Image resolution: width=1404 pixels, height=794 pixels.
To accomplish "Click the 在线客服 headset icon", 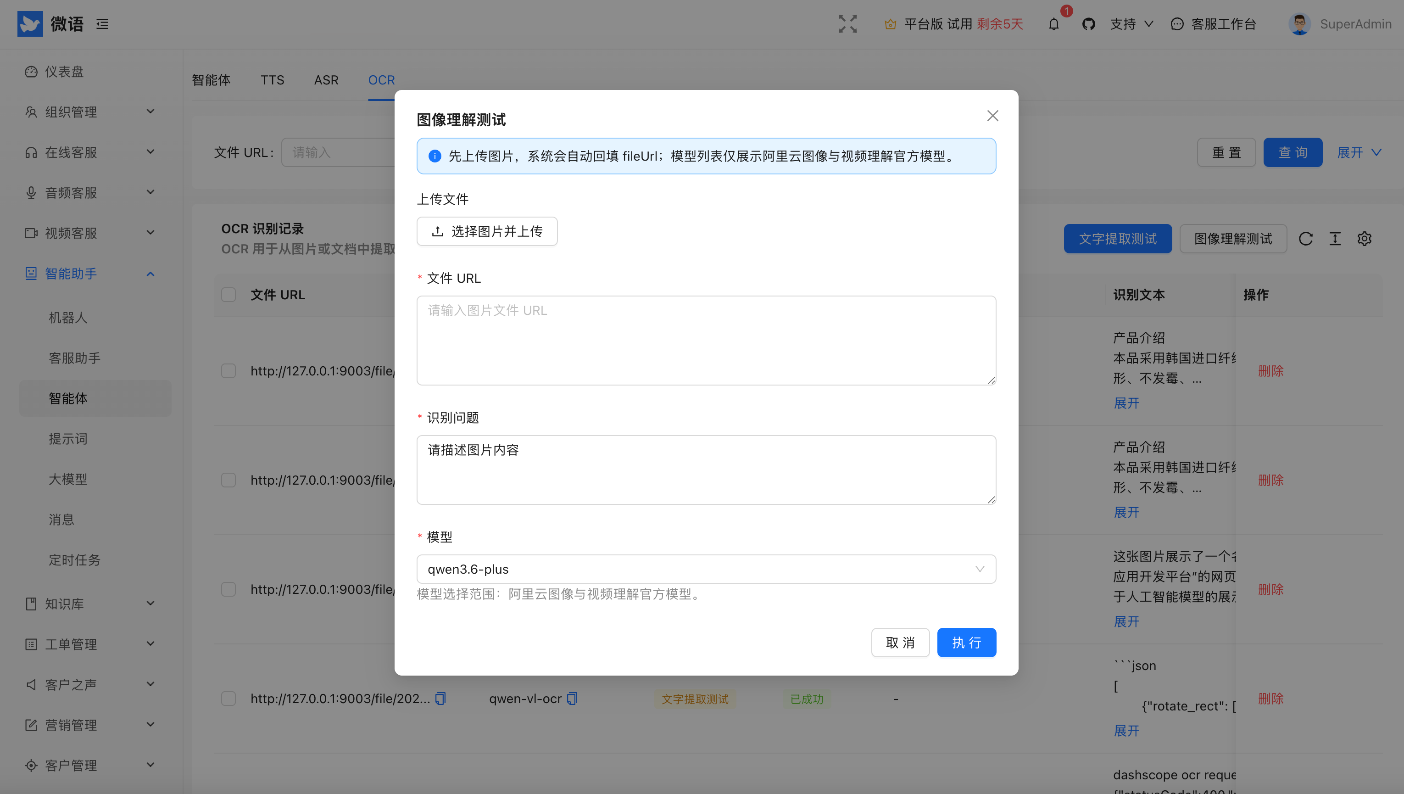I will point(31,152).
